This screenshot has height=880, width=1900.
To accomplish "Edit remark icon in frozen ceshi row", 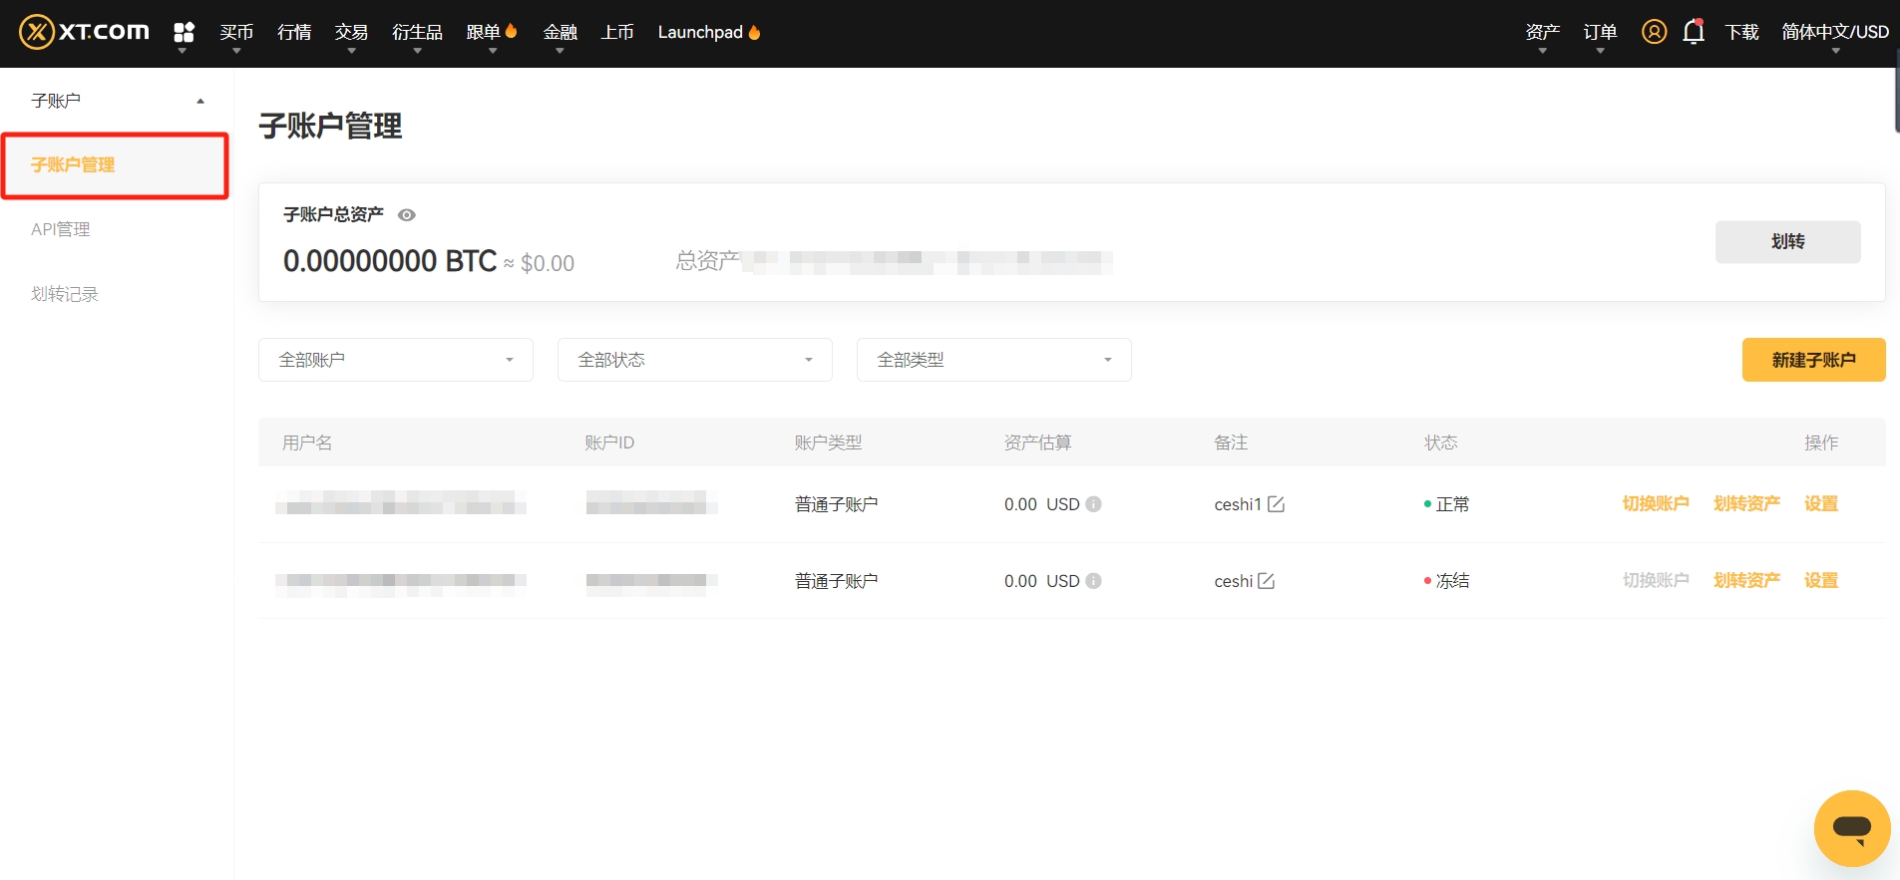I will (1266, 581).
